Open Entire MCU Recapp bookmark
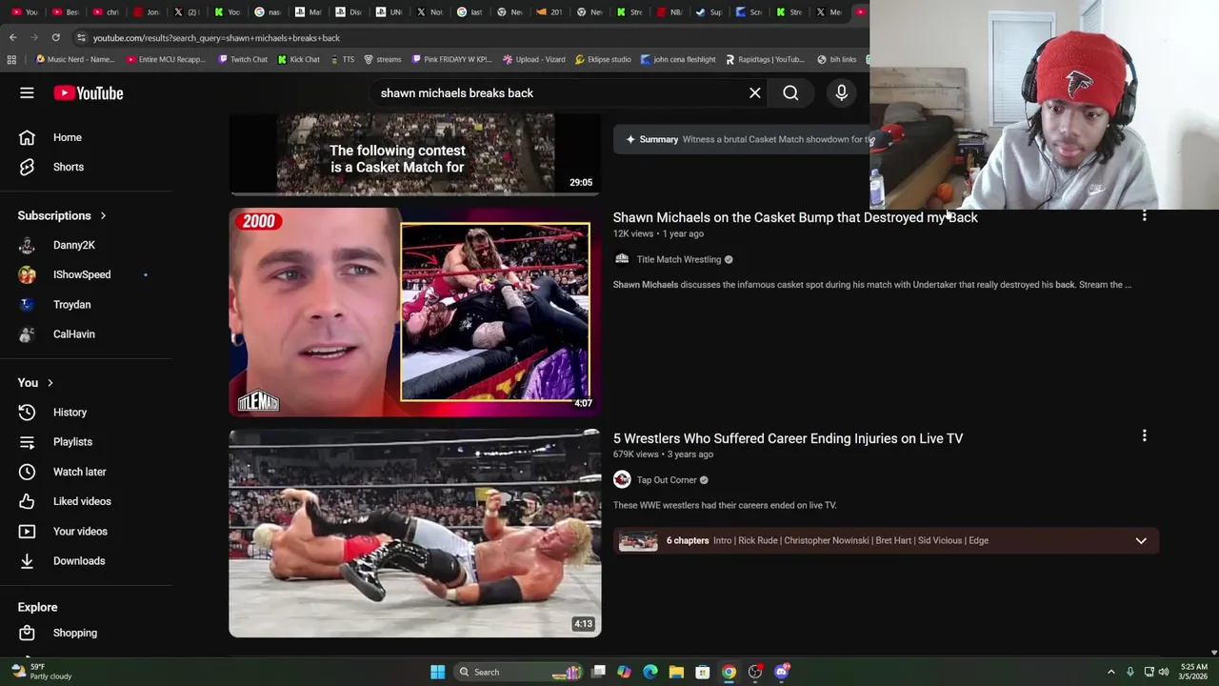Image resolution: width=1219 pixels, height=686 pixels. (x=165, y=59)
